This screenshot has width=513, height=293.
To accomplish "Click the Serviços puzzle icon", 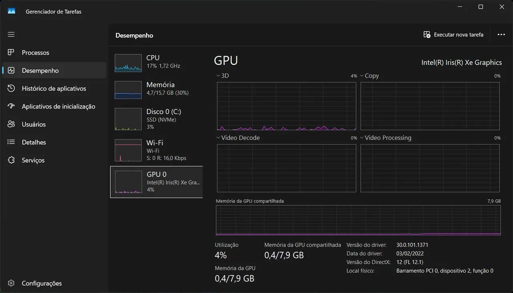I will pyautogui.click(x=11, y=160).
